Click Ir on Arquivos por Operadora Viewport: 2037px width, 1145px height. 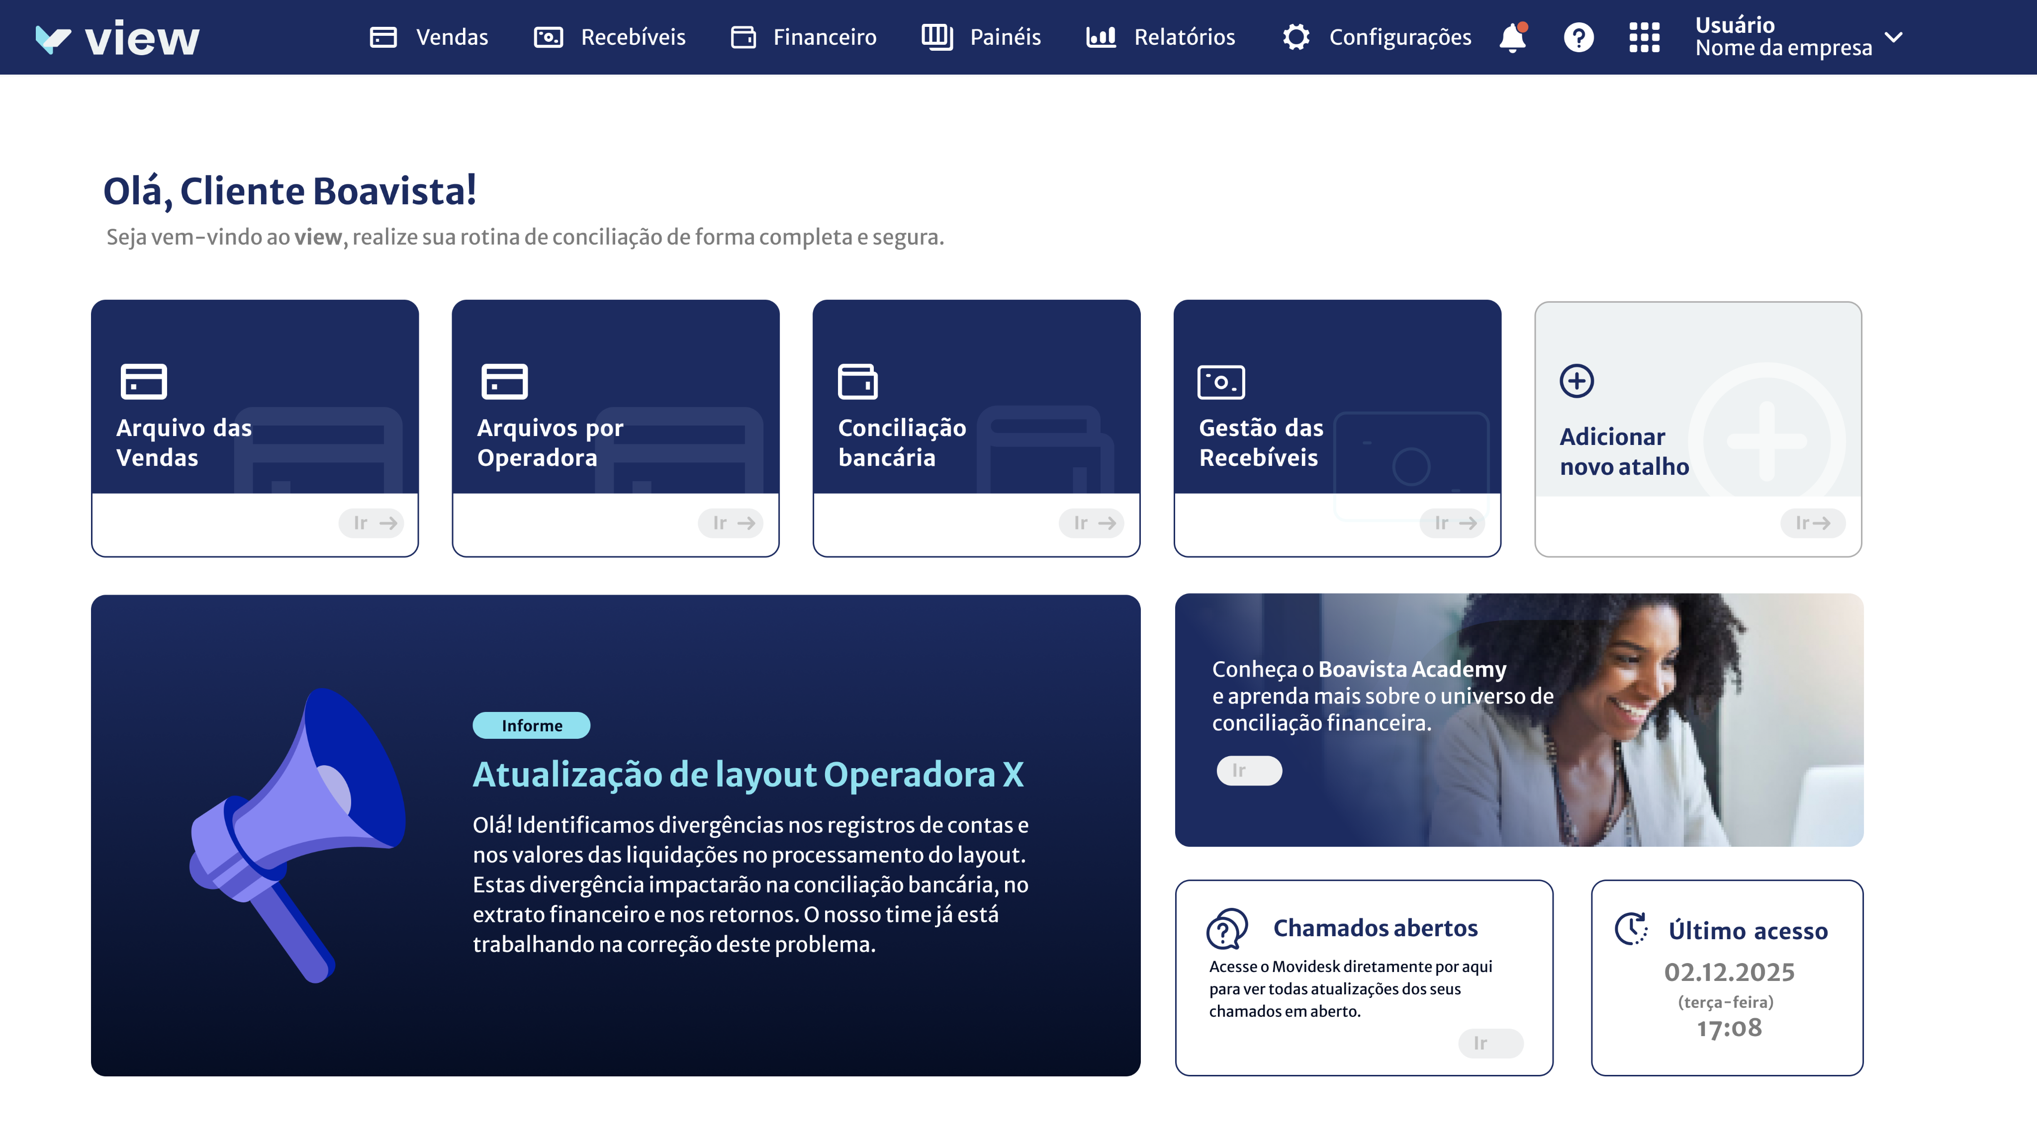pyautogui.click(x=731, y=523)
